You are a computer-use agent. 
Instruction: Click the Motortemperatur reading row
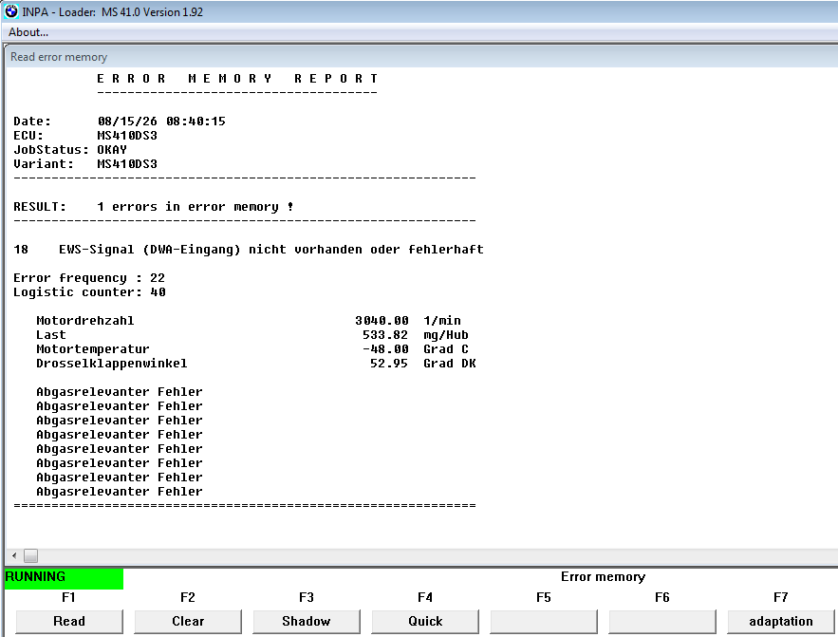click(x=252, y=349)
